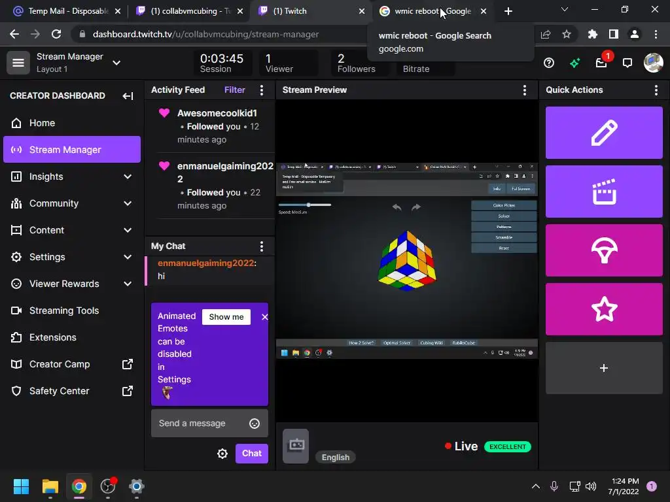
Task: Click the star quick action tile
Action: click(x=604, y=309)
